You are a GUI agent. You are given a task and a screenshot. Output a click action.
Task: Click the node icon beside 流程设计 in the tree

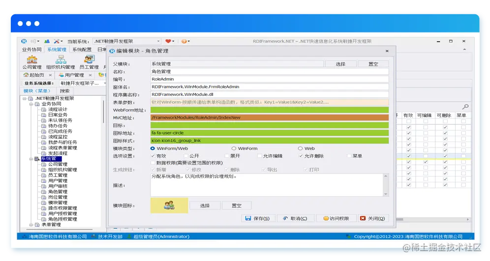point(44,110)
